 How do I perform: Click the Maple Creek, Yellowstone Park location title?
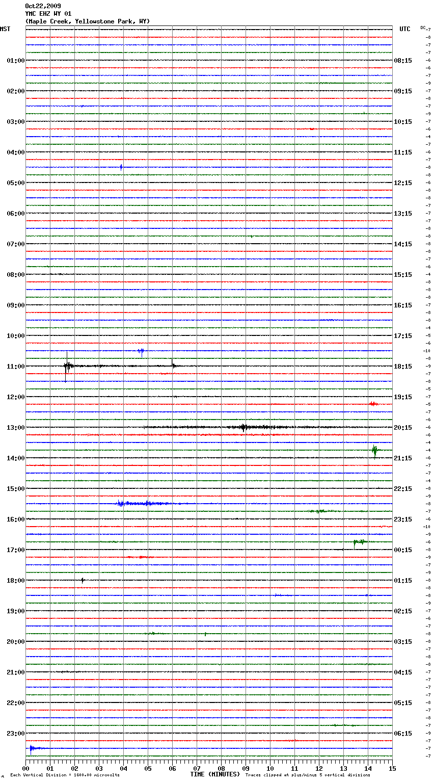pyautogui.click(x=88, y=21)
